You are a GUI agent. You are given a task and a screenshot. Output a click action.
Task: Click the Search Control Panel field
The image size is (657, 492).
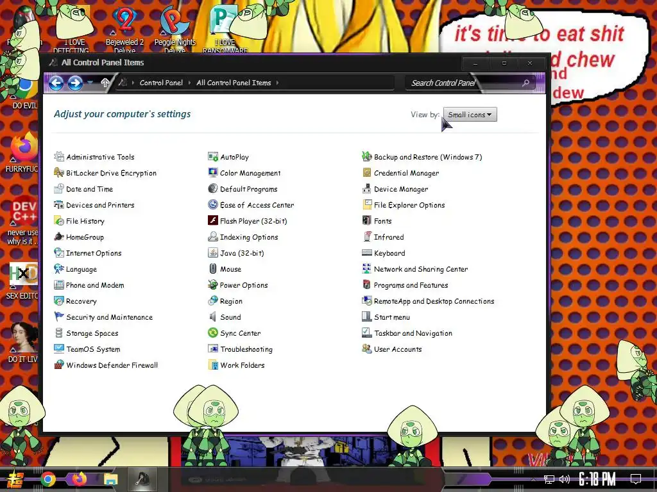pyautogui.click(x=470, y=83)
